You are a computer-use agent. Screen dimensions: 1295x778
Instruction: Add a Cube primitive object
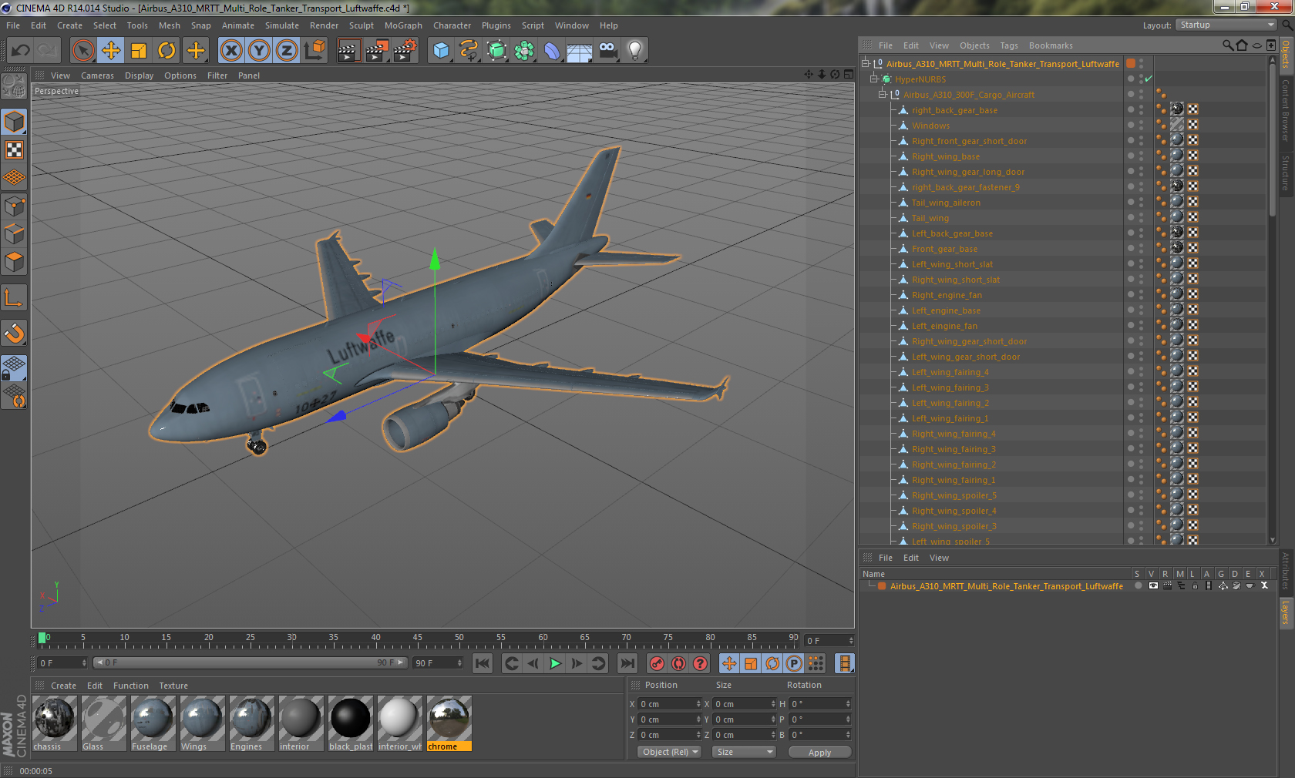[441, 51]
